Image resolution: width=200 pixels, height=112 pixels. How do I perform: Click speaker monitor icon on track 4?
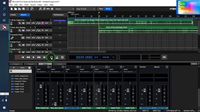click(23, 45)
